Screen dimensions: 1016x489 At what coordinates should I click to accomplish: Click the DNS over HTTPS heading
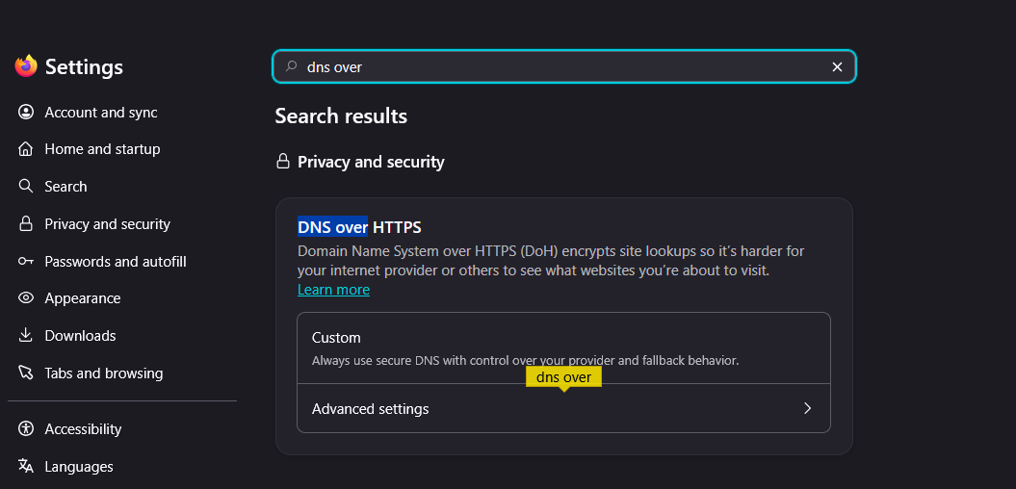[359, 227]
